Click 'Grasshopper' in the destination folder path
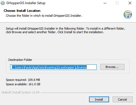Image resolution: width=136 pixels, height=105 pixels. 66,67
